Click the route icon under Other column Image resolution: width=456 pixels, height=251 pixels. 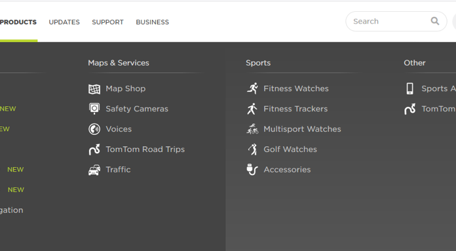click(x=409, y=109)
